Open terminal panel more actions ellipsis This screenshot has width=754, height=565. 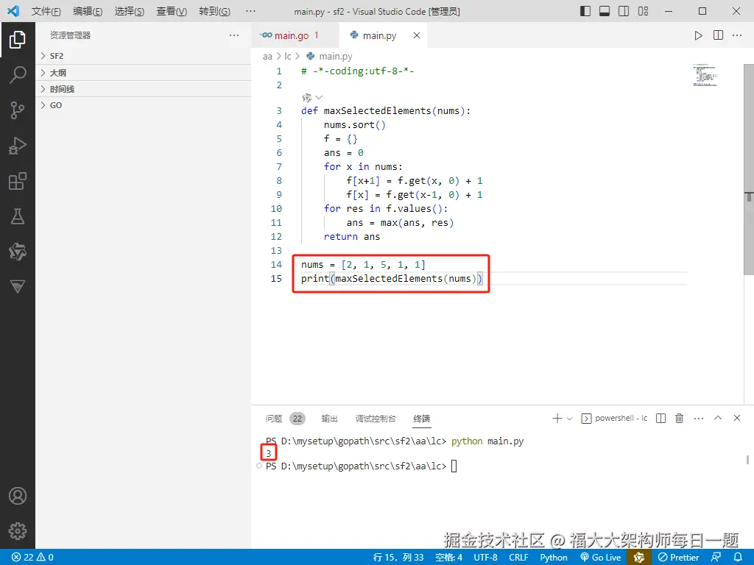click(x=699, y=419)
